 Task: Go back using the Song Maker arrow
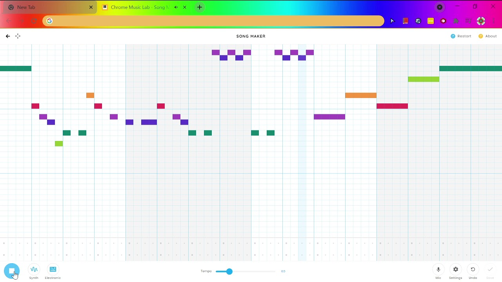(x=8, y=36)
